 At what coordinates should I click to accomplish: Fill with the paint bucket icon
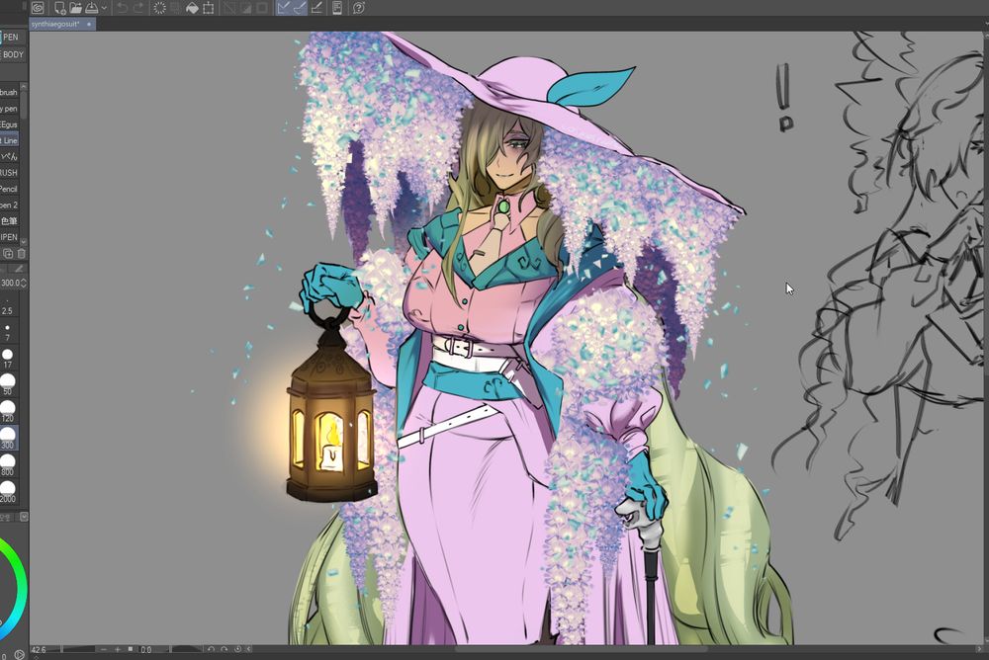192,8
